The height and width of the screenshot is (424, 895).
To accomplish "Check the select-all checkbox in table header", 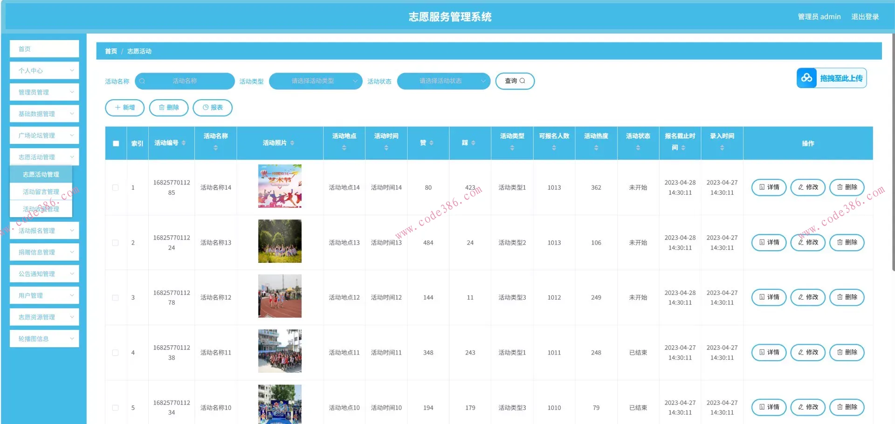I will coord(116,144).
